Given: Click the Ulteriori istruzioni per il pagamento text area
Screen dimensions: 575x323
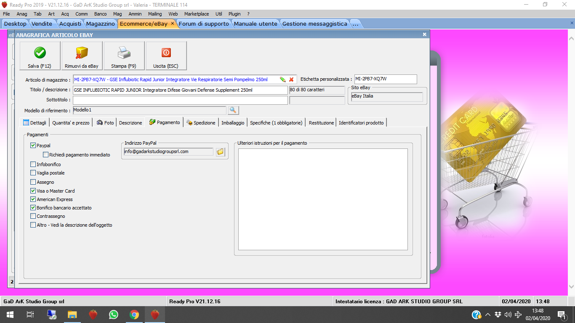Looking at the screenshot, I should tap(323, 199).
